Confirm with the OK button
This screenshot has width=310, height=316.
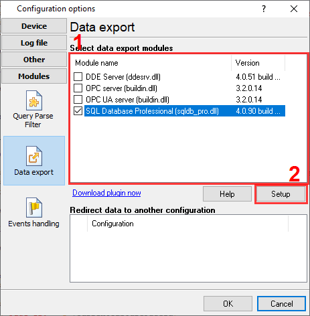click(x=228, y=304)
